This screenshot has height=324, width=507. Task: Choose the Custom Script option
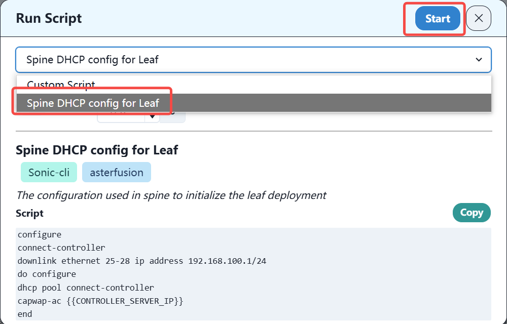(x=61, y=85)
